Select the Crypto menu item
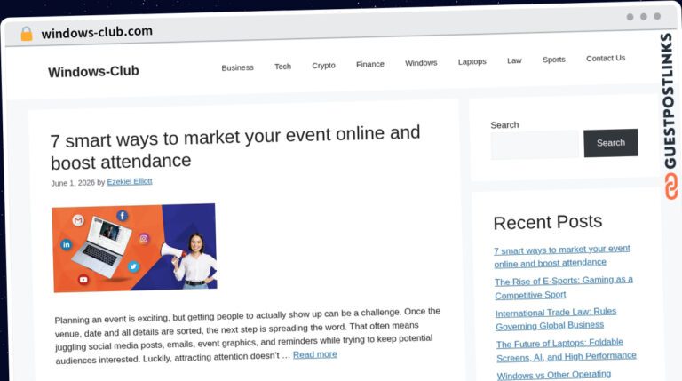This screenshot has width=682, height=381. (323, 65)
